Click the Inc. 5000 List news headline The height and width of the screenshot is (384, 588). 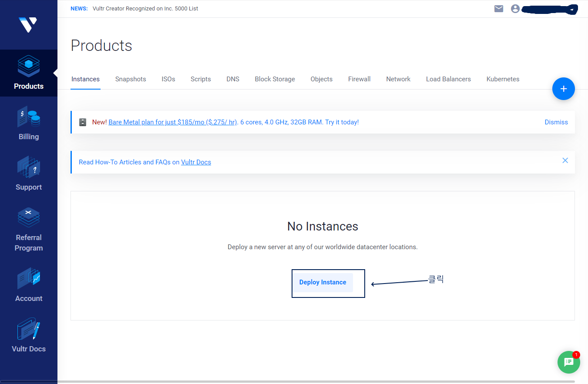(x=145, y=9)
